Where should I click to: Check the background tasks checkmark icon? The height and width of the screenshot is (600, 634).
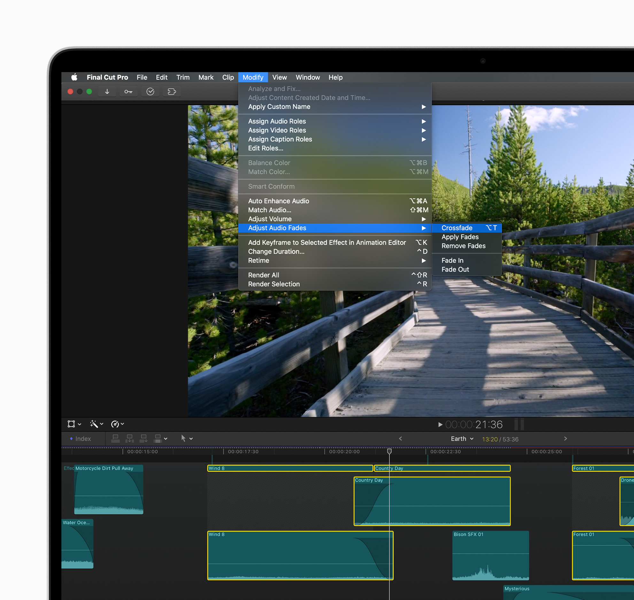click(150, 91)
